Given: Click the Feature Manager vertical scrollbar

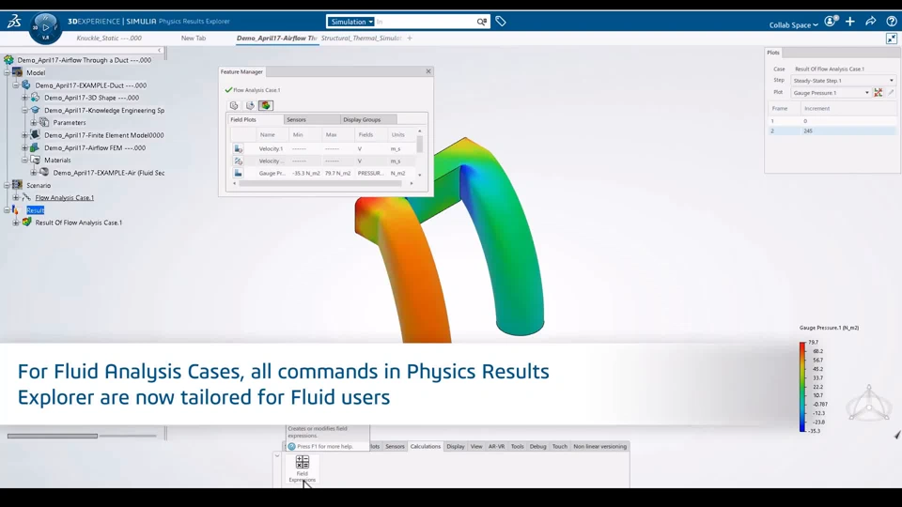Looking at the screenshot, I should coord(419,144).
